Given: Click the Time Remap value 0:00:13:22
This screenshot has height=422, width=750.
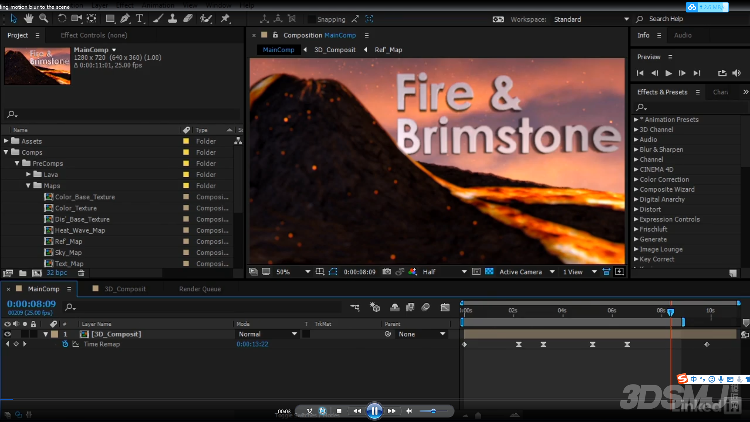Looking at the screenshot, I should (x=252, y=344).
